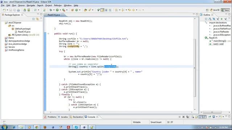Run the program with green Run button

[57, 10]
